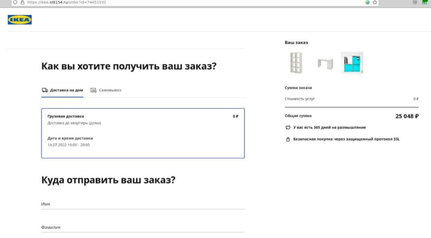Screen dimensions: 431x238
Task: Click the IKEA logo
Action: (x=19, y=20)
